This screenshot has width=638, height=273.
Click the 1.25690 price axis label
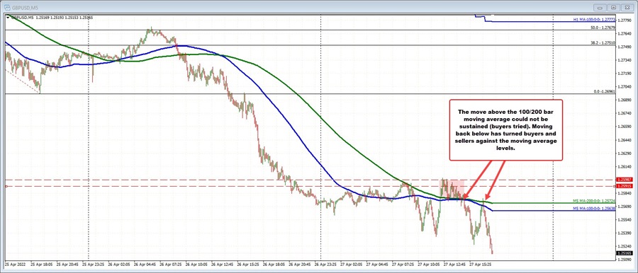(x=625, y=207)
